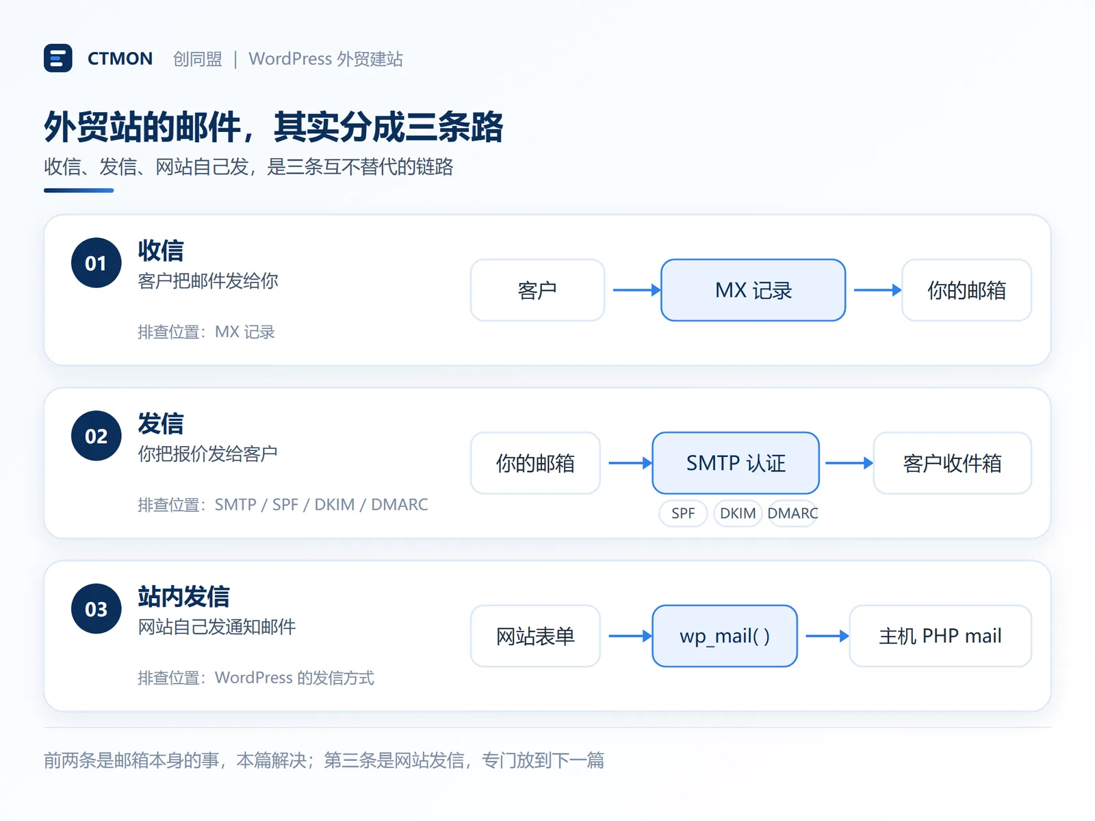Click the text 你把报价发给客户
The width and height of the screenshot is (1095, 821).
207,454
